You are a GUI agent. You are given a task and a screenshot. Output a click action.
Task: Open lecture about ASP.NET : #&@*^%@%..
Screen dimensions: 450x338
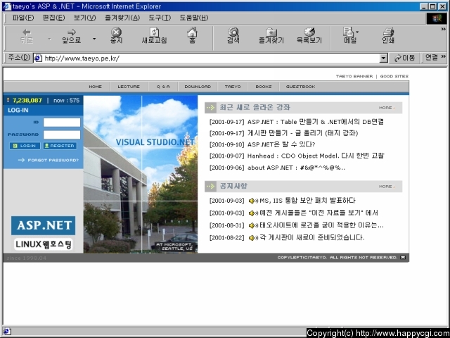click(297, 168)
